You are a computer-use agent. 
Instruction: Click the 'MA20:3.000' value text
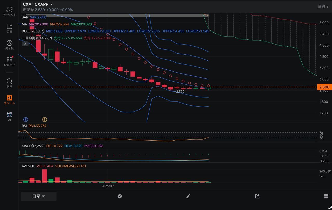pos(38,24)
